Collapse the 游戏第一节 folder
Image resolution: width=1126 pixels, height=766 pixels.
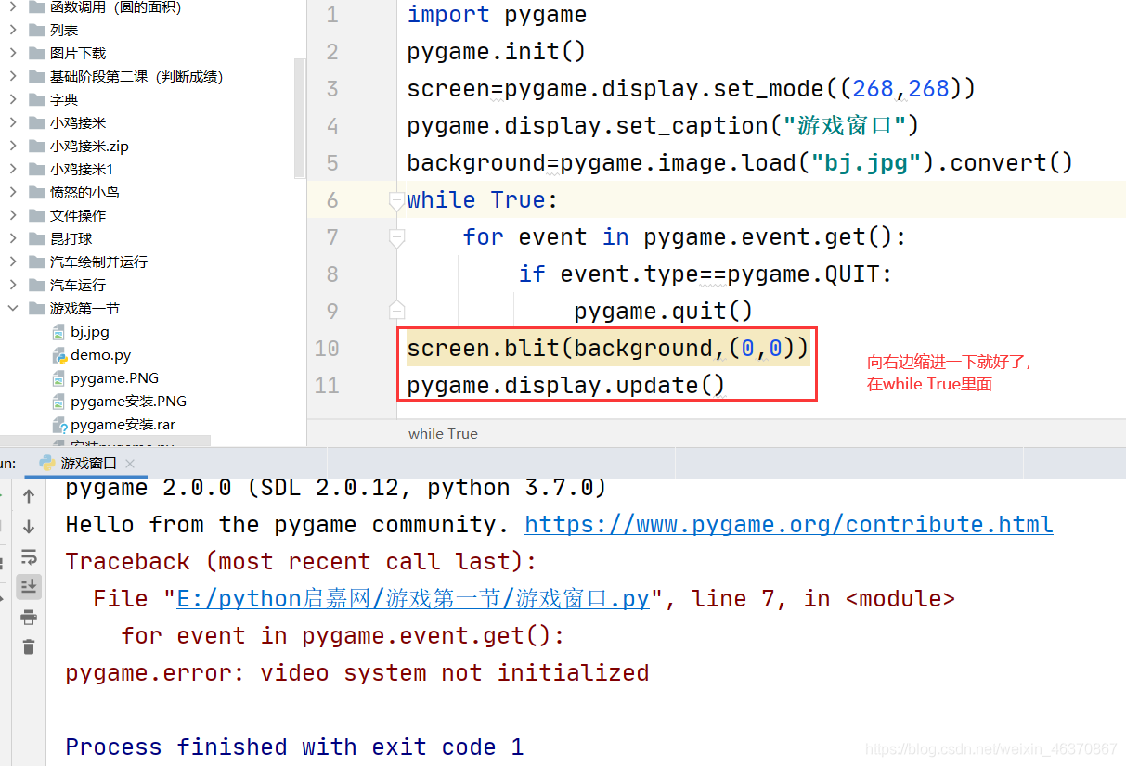13,308
